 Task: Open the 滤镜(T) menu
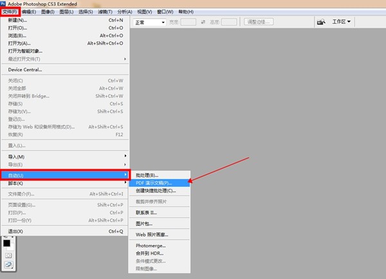[105, 12]
